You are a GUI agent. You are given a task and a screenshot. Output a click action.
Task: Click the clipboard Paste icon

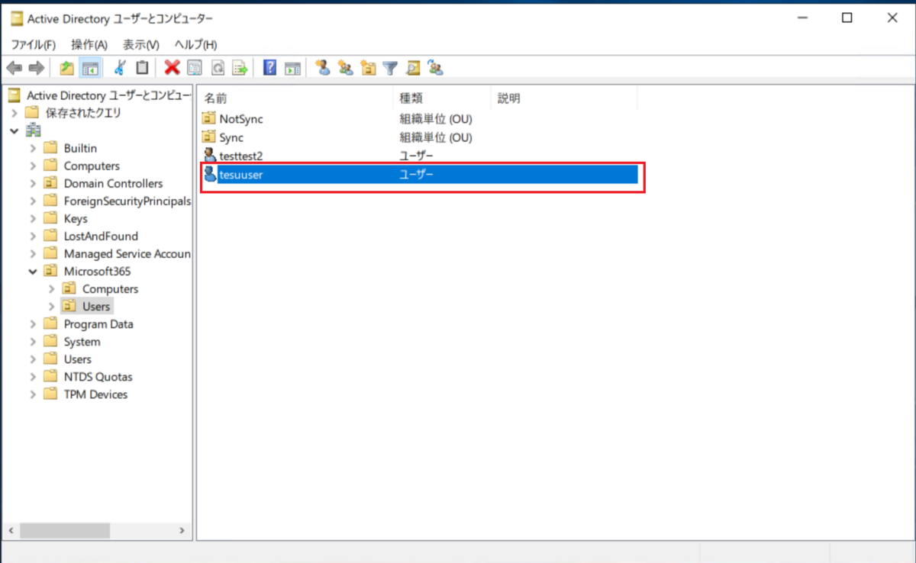(142, 68)
